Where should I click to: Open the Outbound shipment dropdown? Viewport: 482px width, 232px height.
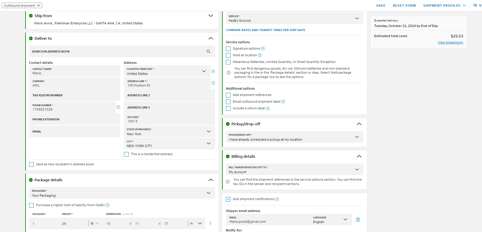click(22, 6)
